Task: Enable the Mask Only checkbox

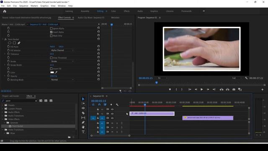Action: tap(51, 36)
